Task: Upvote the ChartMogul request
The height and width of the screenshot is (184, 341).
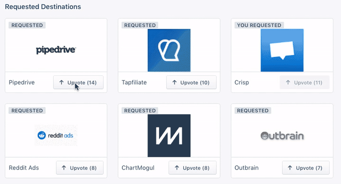Action: click(x=193, y=168)
